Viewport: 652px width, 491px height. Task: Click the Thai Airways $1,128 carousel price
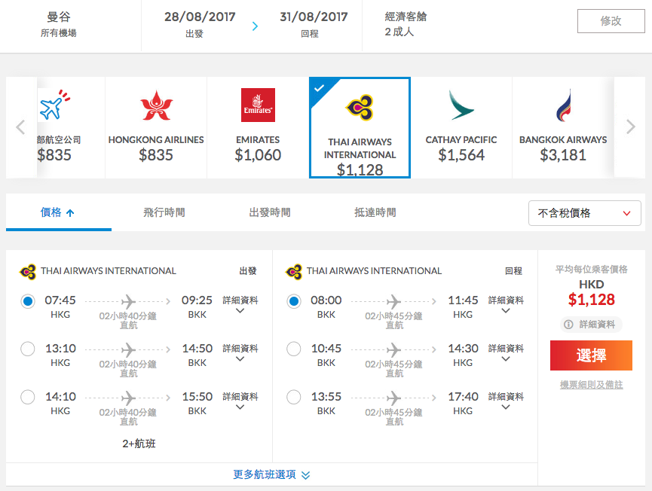pos(360,170)
